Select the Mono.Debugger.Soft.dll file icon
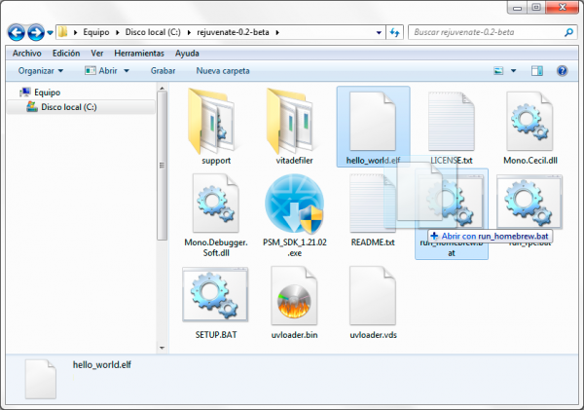 pyautogui.click(x=216, y=204)
